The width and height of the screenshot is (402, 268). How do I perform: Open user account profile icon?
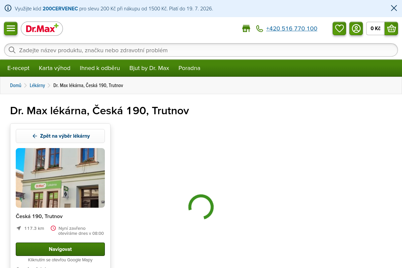click(356, 28)
